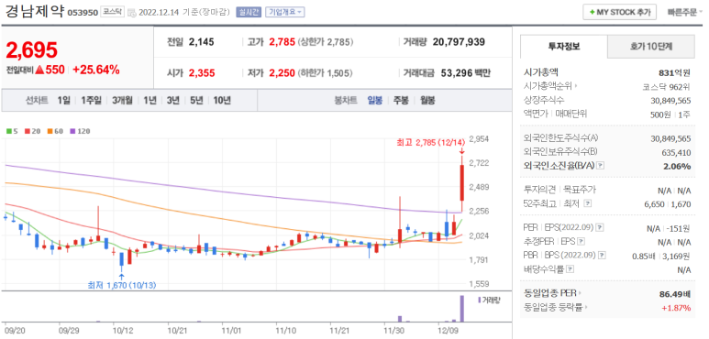The width and height of the screenshot is (709, 339).
Task: Select the 1년 line chart period
Action: [150, 100]
